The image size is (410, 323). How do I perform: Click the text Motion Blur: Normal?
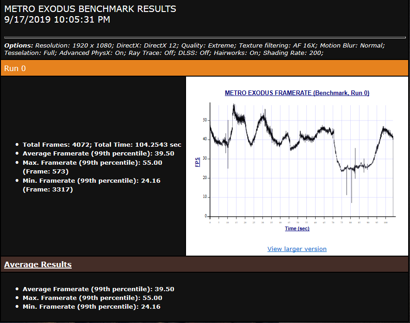point(352,46)
